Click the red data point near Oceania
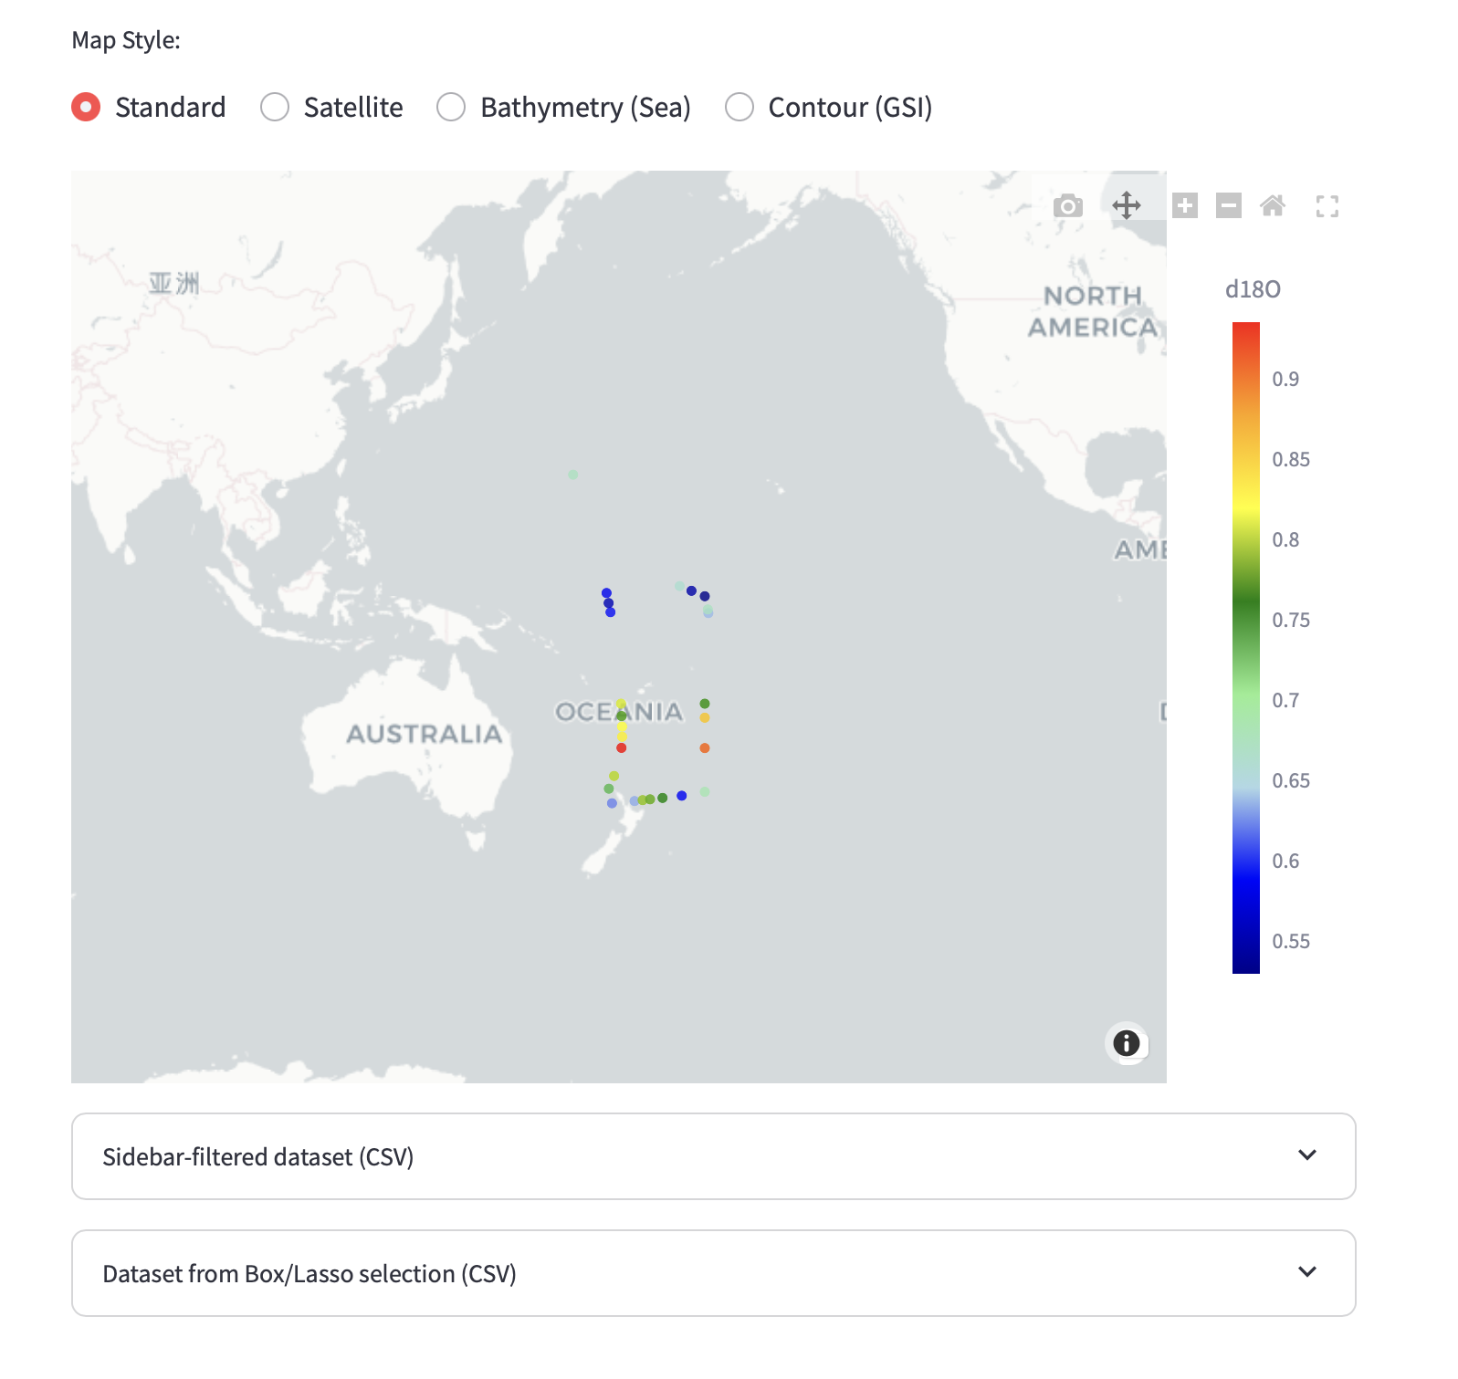 622,747
